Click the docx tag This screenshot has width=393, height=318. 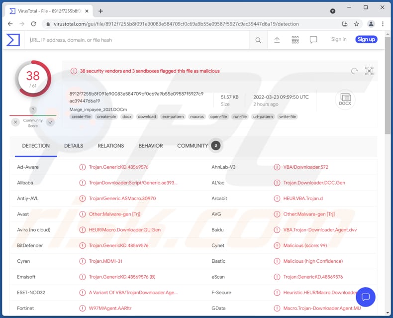pyautogui.click(x=127, y=116)
